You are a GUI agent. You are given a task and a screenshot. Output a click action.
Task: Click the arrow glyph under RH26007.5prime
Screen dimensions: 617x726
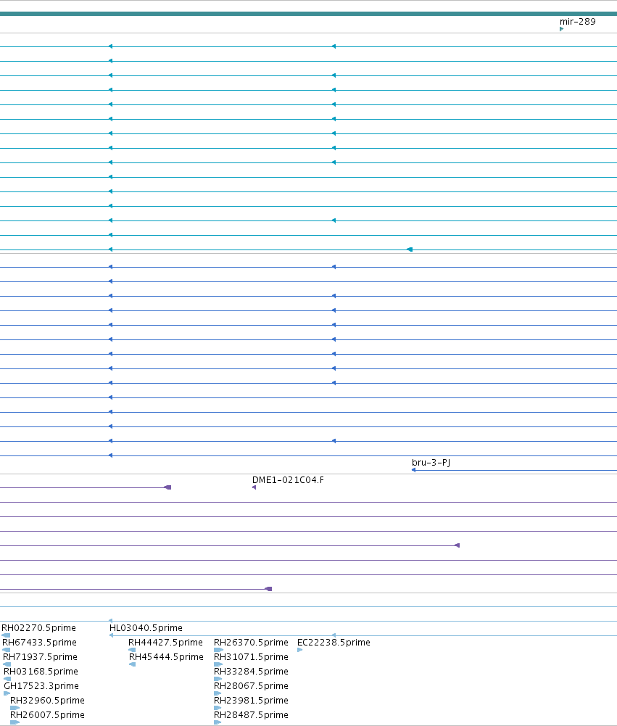[15, 722]
